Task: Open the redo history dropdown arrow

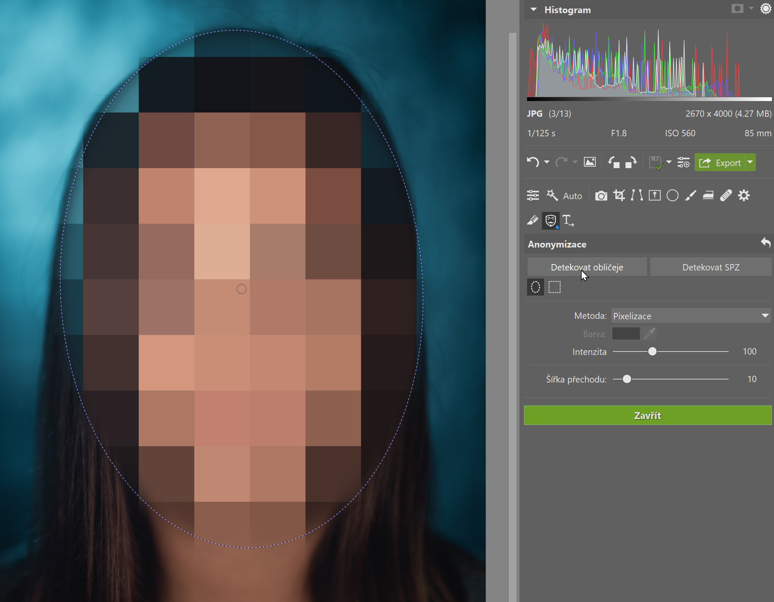Action: (x=575, y=162)
